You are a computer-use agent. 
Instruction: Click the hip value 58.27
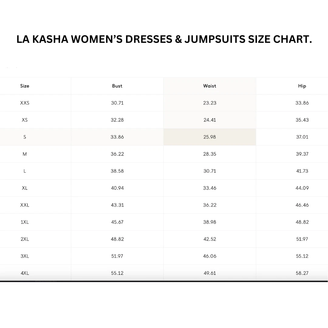302,273
